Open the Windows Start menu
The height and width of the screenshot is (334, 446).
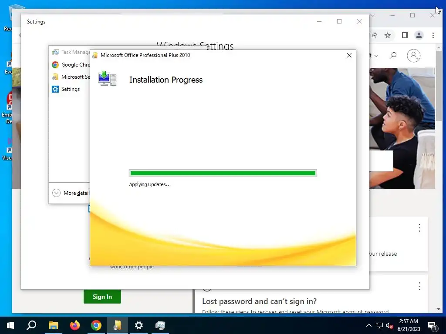[x=10, y=325]
